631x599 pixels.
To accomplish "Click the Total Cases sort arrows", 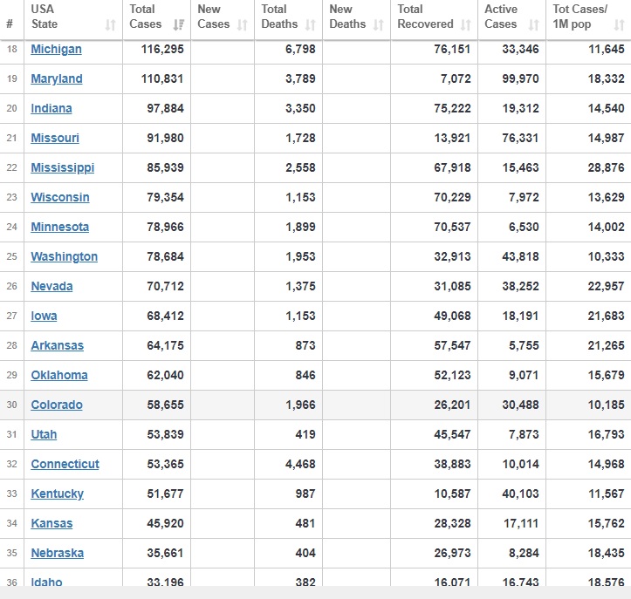I will click(x=178, y=25).
